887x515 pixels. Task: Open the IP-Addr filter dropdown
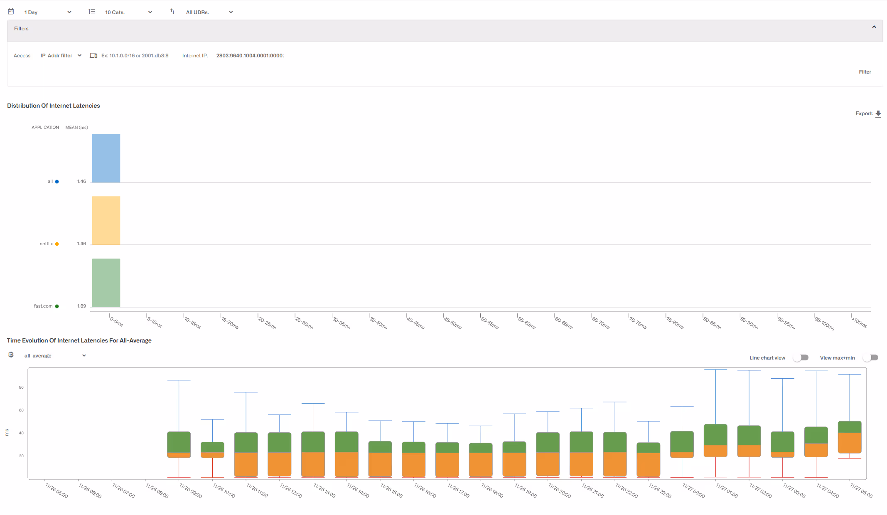point(61,56)
